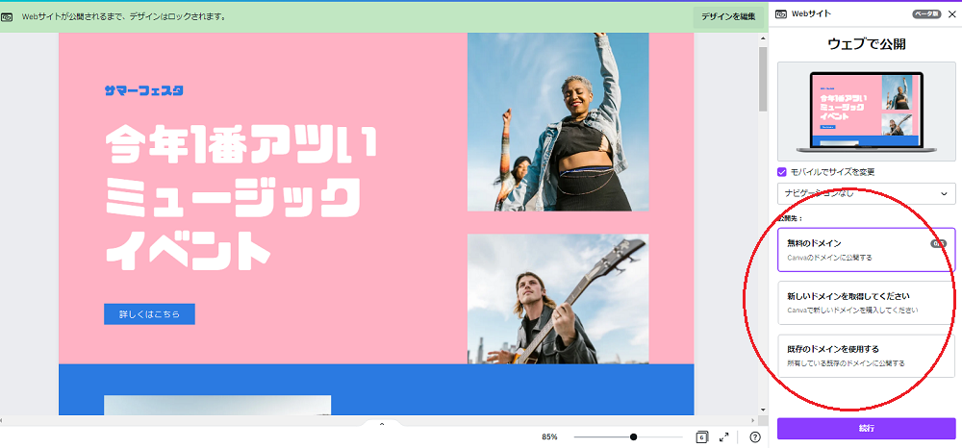Click the purple 続行 button
This screenshot has width=962, height=448.
866,428
